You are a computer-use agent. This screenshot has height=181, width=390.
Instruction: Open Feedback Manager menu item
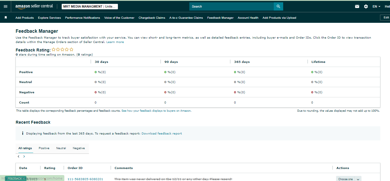220,18
